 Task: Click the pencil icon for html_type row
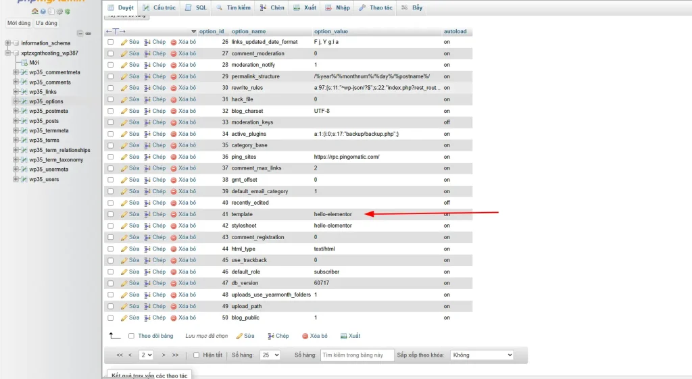pyautogui.click(x=124, y=249)
